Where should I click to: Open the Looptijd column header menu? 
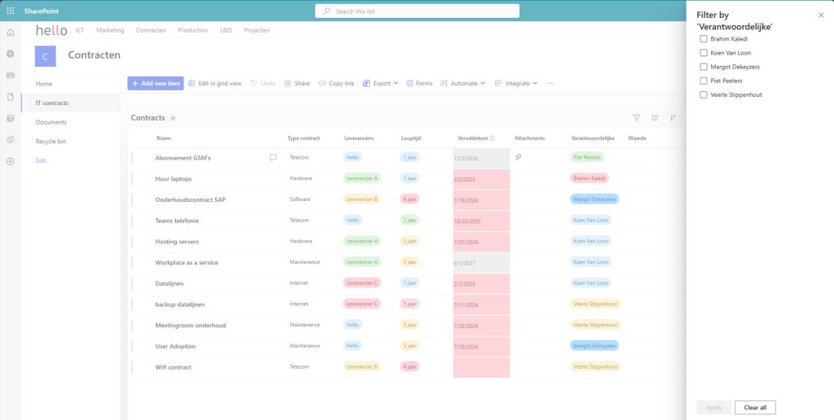[411, 138]
